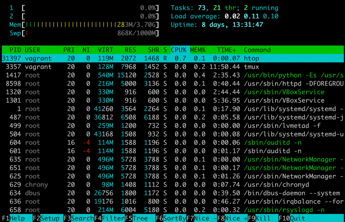Sort by the TIME+ column header

coord(227,50)
